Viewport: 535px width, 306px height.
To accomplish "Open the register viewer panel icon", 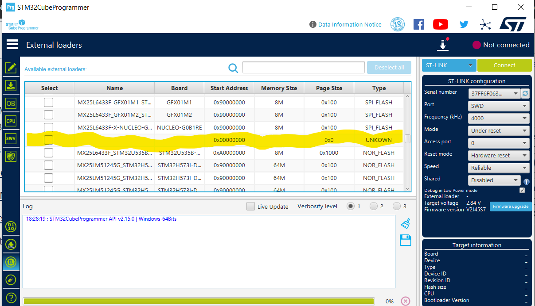I will (11, 227).
